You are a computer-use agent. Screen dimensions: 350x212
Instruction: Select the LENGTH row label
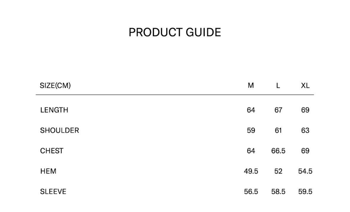tap(54, 110)
